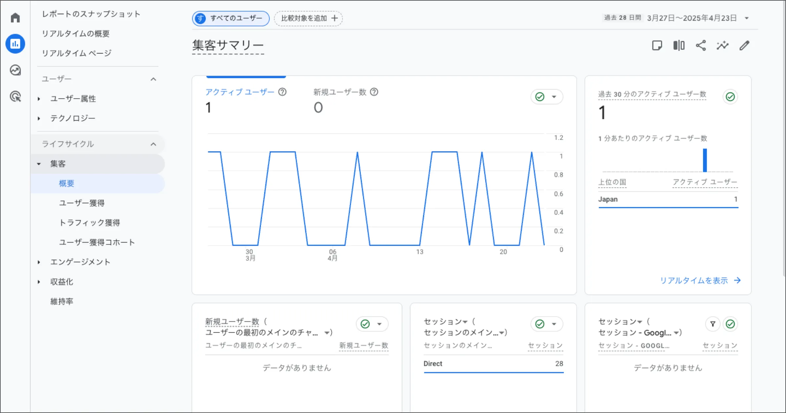The image size is (786, 413).
Task: Add a comparison with 比較対象を追加
Action: (x=308, y=18)
